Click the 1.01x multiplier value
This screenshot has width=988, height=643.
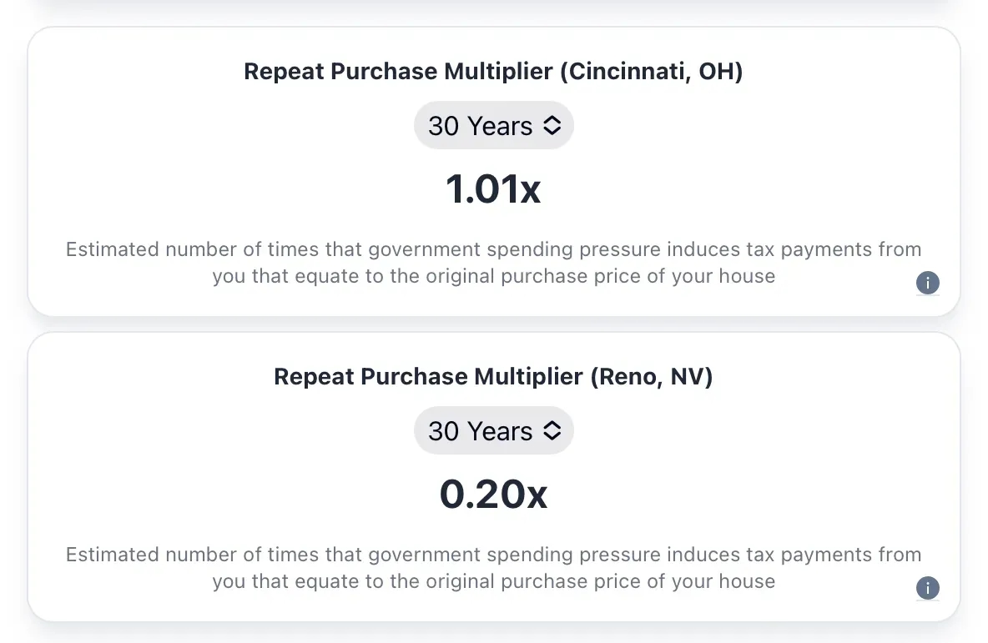493,189
